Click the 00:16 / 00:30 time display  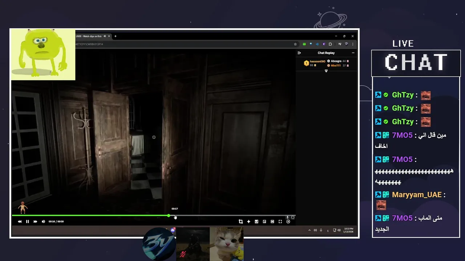(56, 221)
